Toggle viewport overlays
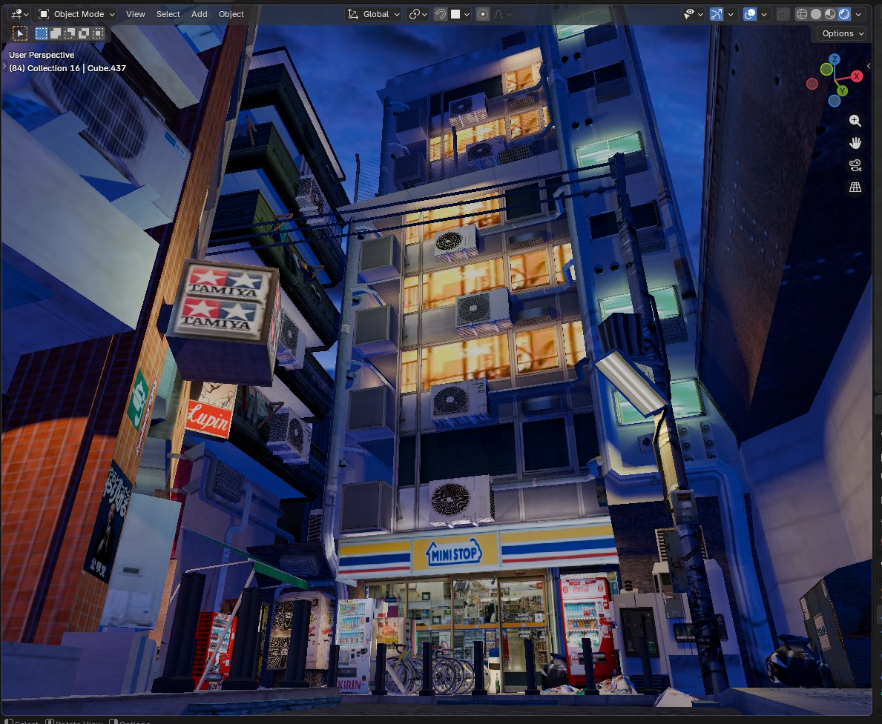 click(x=750, y=14)
